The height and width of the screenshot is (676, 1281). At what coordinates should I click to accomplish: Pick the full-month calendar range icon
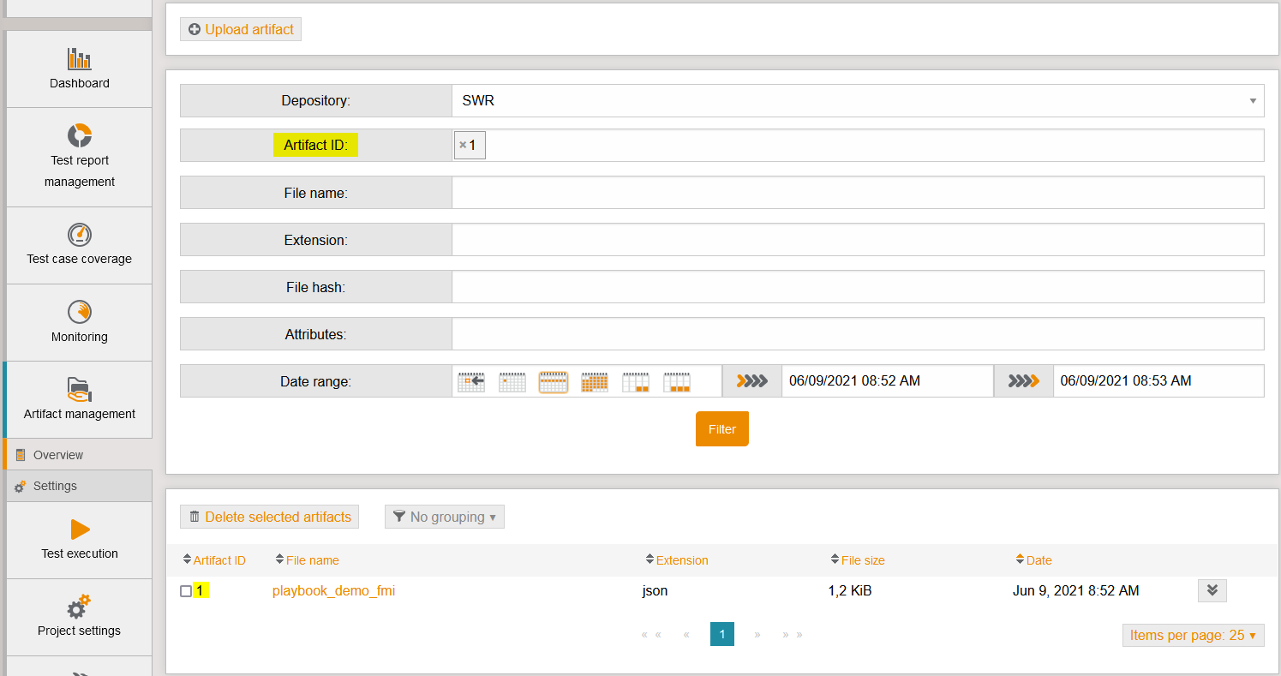pos(594,381)
